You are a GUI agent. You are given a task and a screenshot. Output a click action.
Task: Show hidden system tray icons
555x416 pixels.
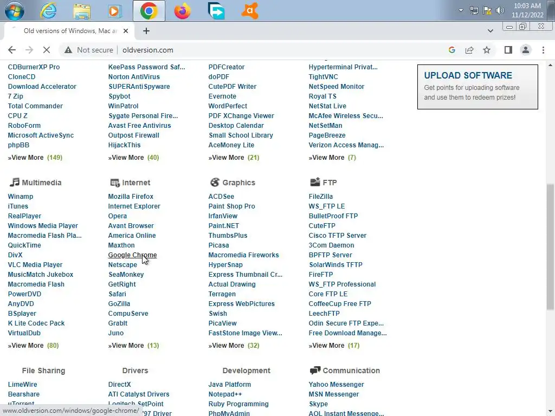pos(461,10)
